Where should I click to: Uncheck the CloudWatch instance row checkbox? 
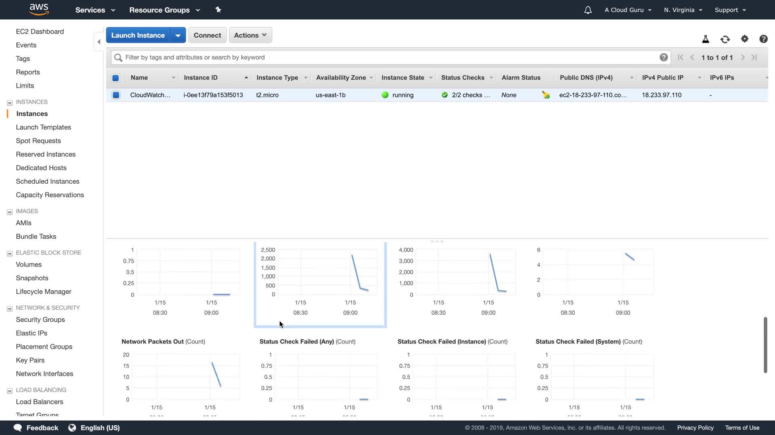(x=116, y=95)
